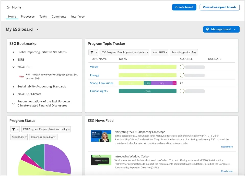Open ESG Program dropdown in Program Status
The height and width of the screenshot is (176, 246).
(46, 129)
